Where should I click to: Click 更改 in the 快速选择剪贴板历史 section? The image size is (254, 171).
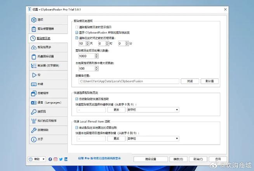pos(116,110)
